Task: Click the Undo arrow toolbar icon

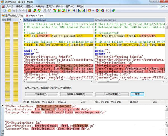Action: (19, 11)
